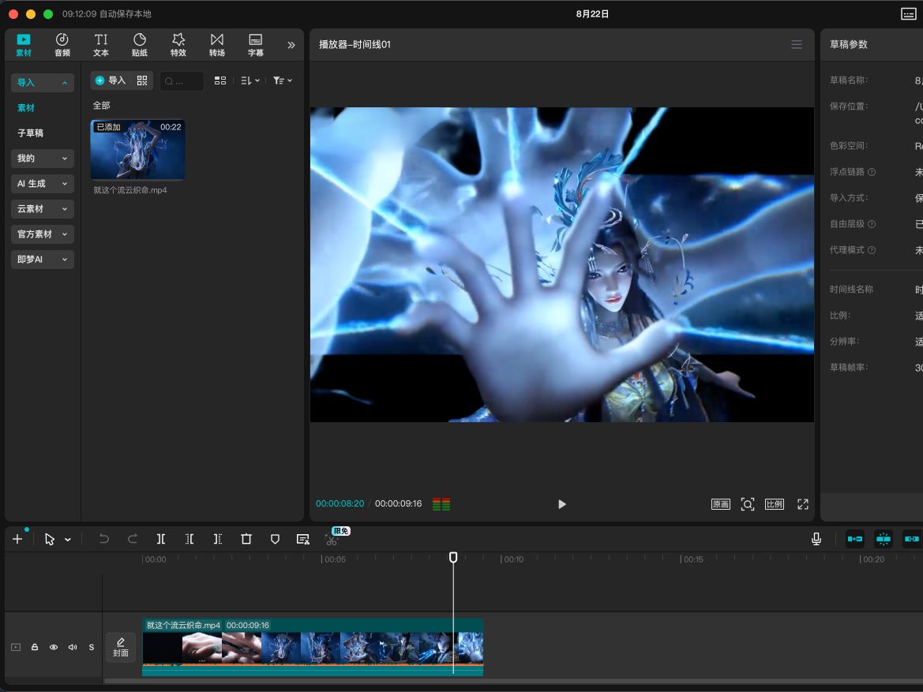Select the 就这个流云织命.mp4 timeline clip
The height and width of the screenshot is (692, 923).
(x=313, y=647)
